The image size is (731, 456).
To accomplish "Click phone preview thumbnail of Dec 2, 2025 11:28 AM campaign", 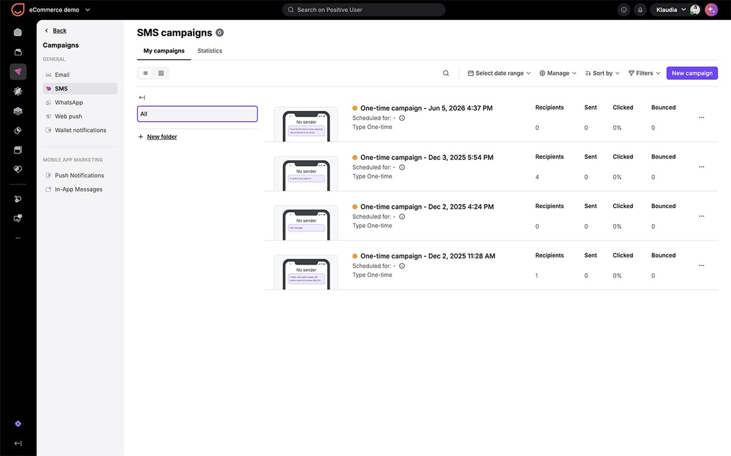I will pos(306,273).
